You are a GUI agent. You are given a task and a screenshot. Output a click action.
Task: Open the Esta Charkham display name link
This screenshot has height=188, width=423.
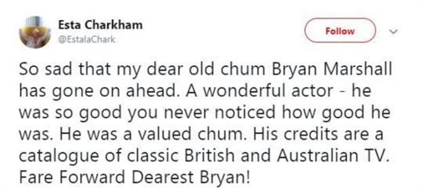coord(100,25)
